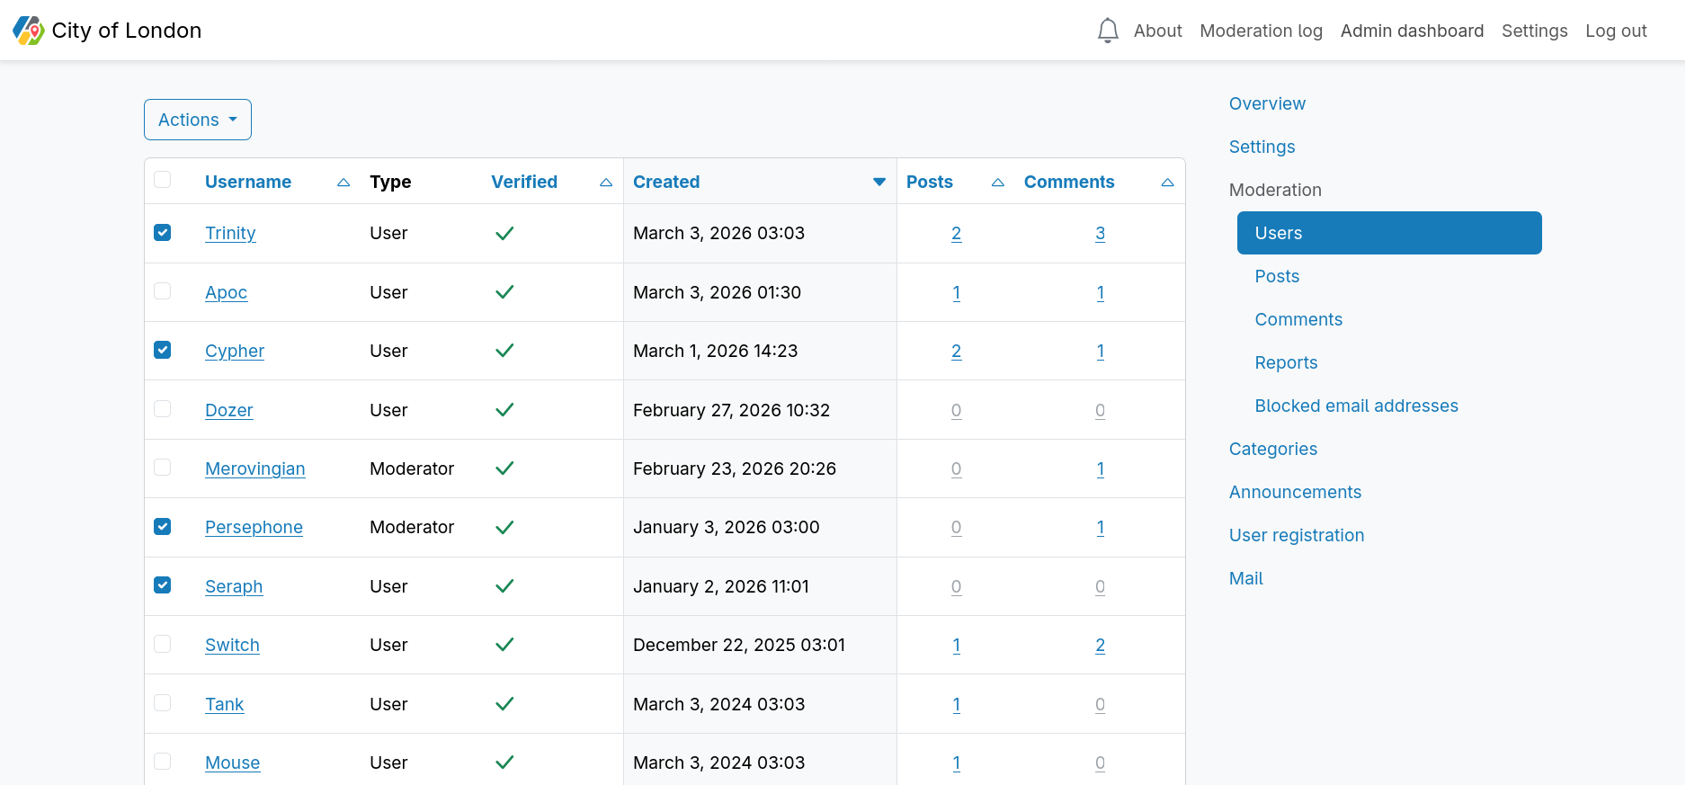1686x785 pixels.
Task: Uncheck the checkbox for Trinity
Action: click(163, 233)
